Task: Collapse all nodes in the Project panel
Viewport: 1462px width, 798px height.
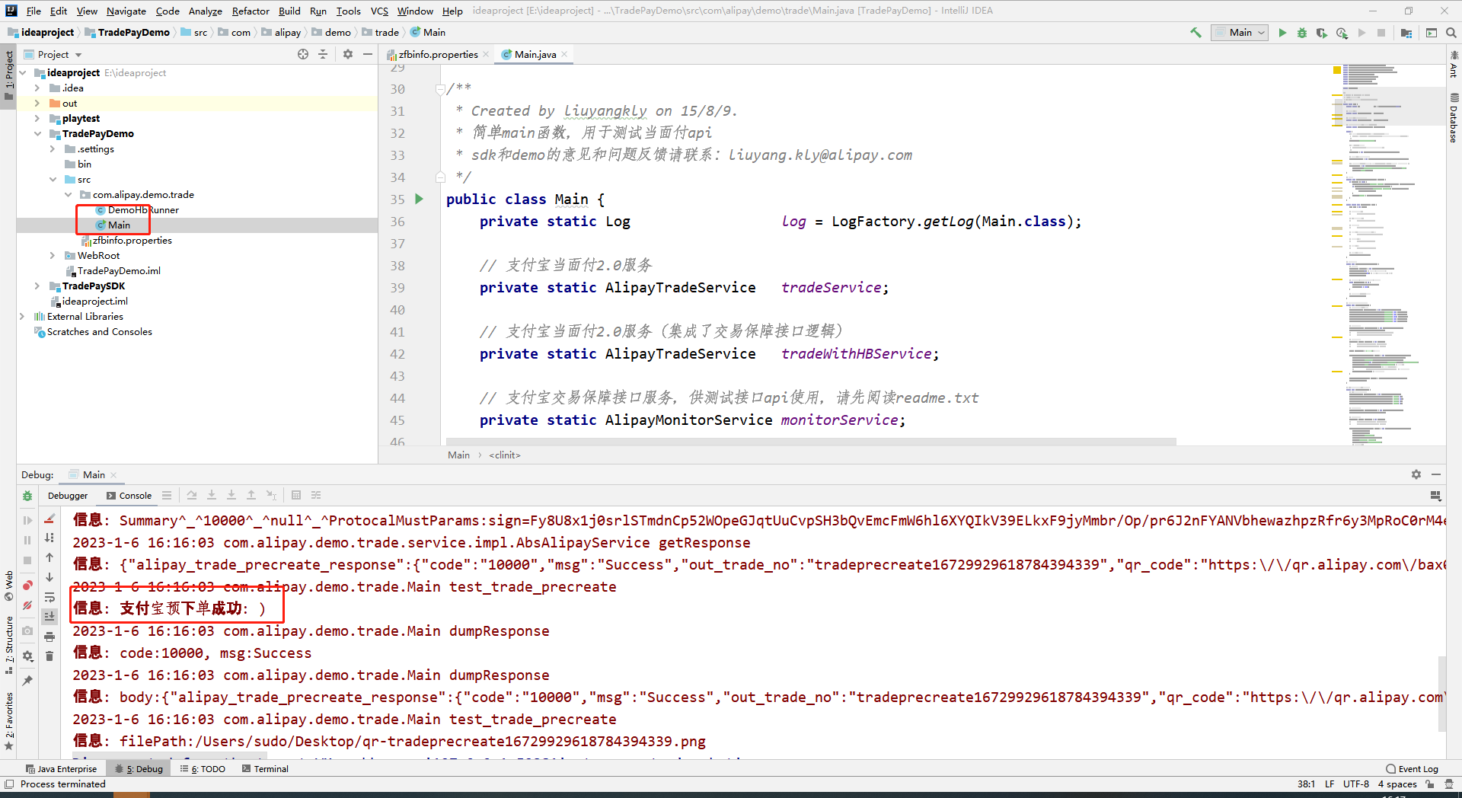Action: pyautogui.click(x=323, y=54)
